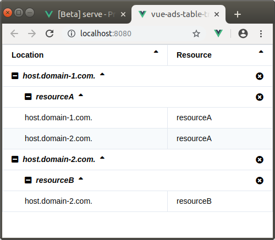275x240 pixels.
Task: Collapse the host.domain-1.com. group
Action: point(15,76)
